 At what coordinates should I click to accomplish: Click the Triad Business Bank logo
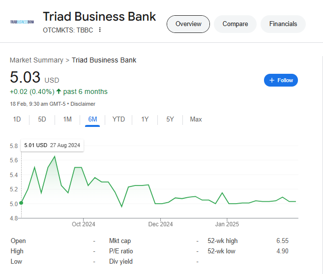coord(22,22)
